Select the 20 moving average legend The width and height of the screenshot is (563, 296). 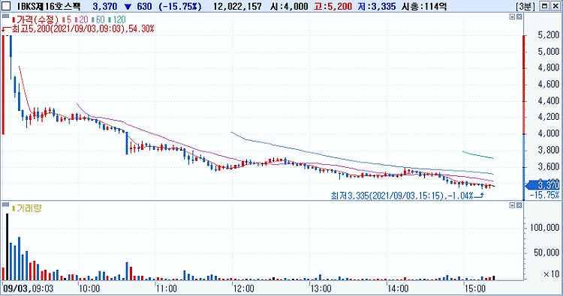tap(82, 19)
